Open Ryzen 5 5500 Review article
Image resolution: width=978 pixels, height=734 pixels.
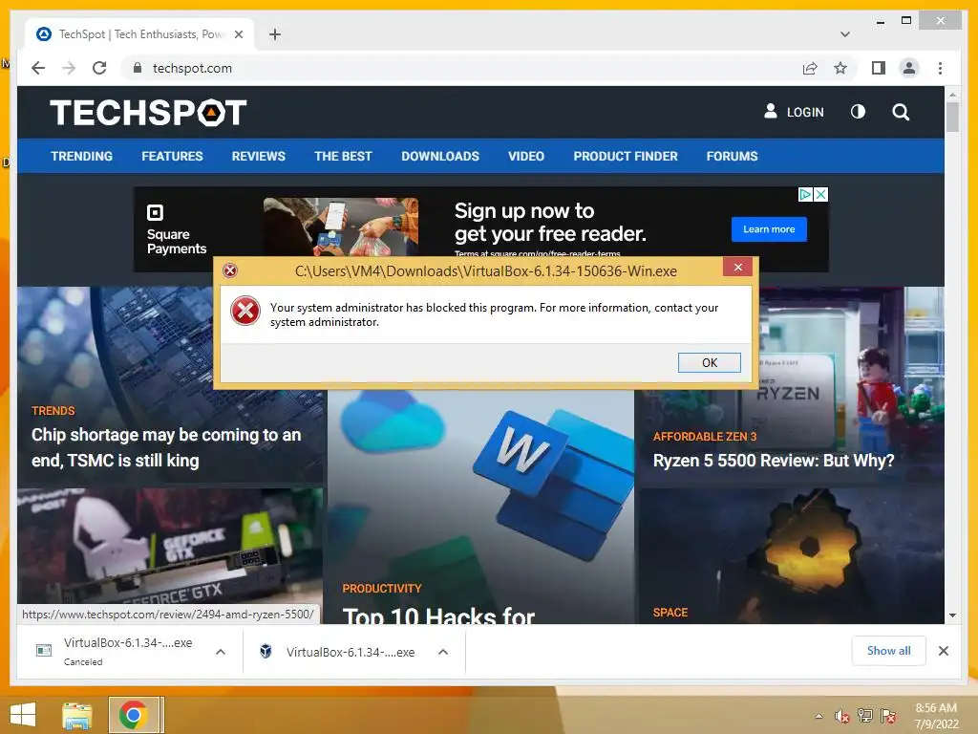tap(774, 461)
